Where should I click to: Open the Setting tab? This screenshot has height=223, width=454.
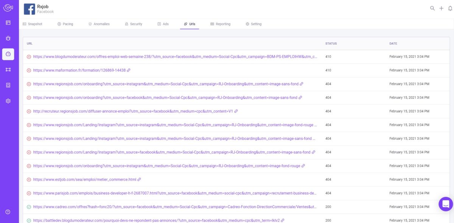(253, 24)
